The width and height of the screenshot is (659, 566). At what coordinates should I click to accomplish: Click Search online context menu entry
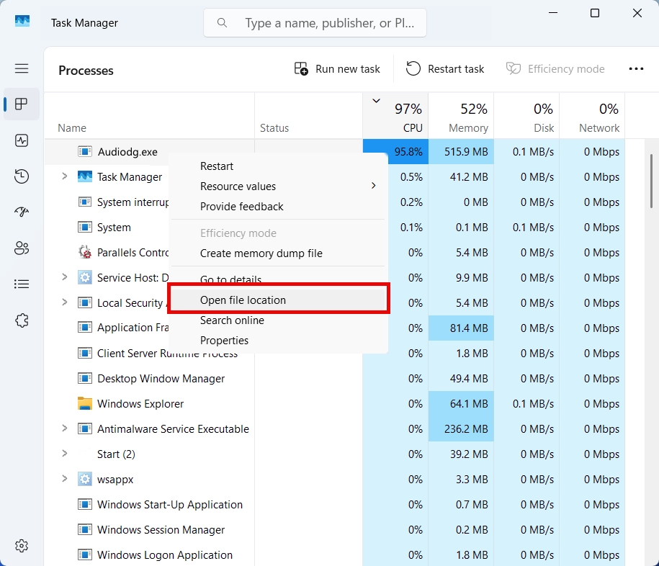(x=232, y=320)
